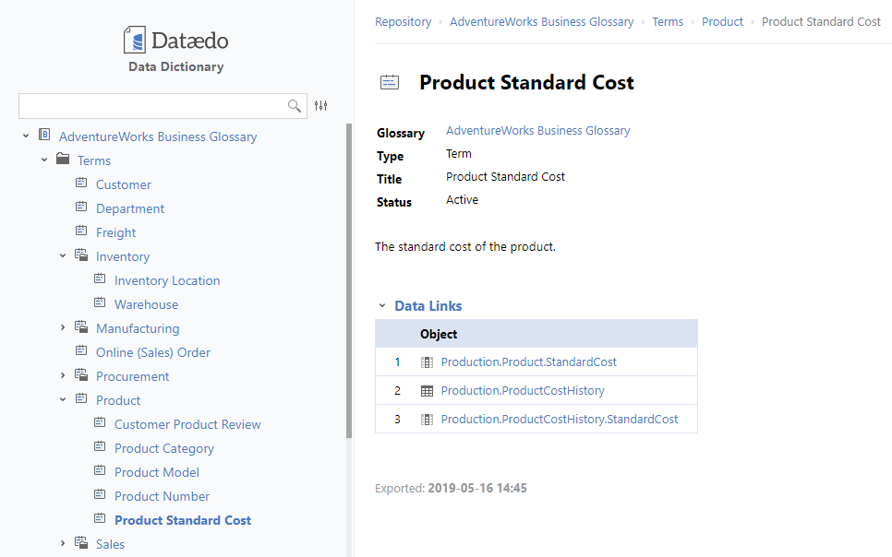Click the AdventureWorks glossary book icon

[44, 136]
